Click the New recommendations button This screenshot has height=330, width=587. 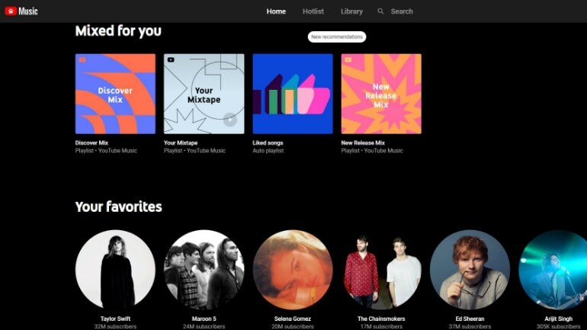pyautogui.click(x=337, y=37)
